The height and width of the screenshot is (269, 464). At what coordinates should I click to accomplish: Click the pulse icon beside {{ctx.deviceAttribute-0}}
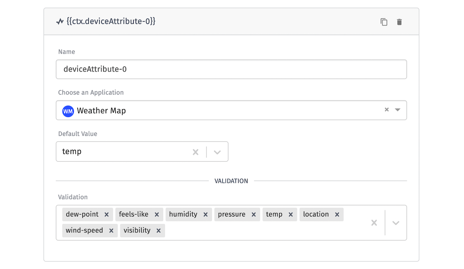coord(60,22)
